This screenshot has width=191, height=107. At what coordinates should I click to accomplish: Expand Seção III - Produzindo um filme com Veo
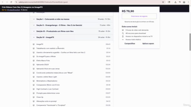71,31
